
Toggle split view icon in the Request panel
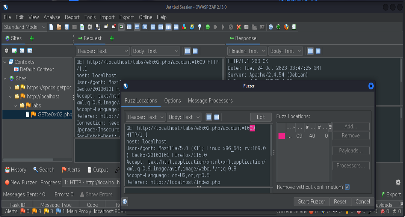[x=195, y=51]
